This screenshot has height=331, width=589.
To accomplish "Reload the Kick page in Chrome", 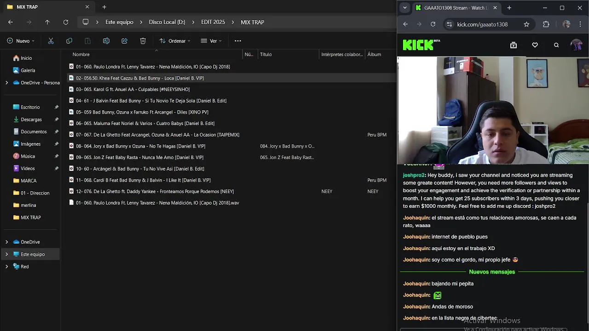I will click(x=433, y=24).
